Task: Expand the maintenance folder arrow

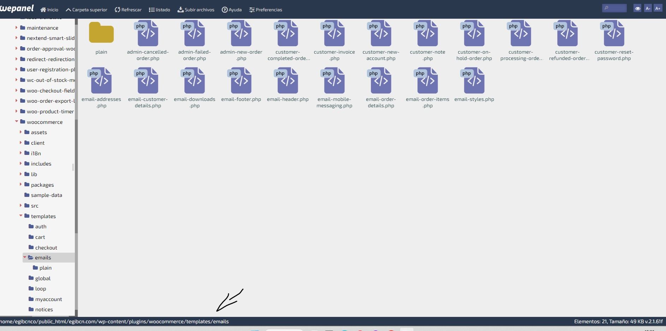Action: pos(16,27)
